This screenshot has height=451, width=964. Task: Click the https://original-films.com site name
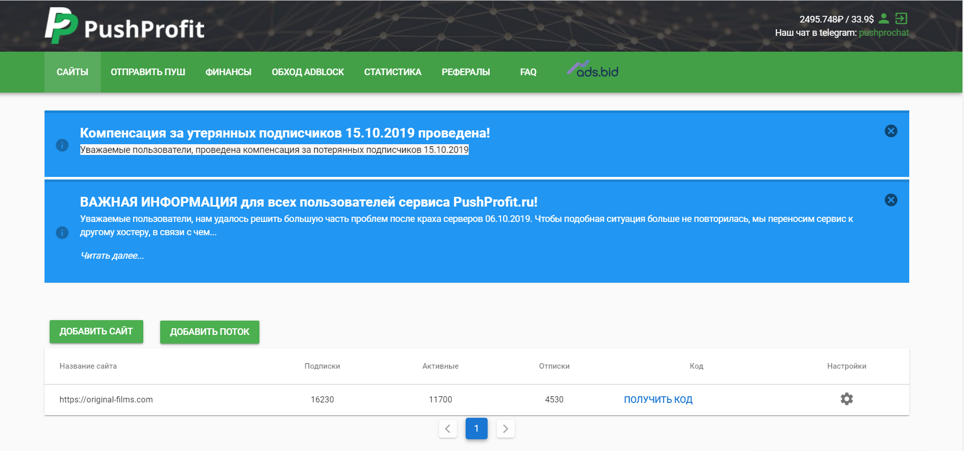click(106, 399)
